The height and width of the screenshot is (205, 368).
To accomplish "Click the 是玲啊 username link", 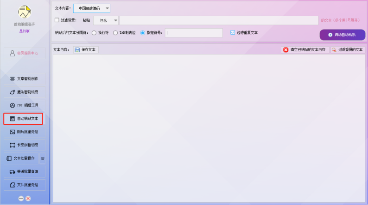I will (x=25, y=31).
